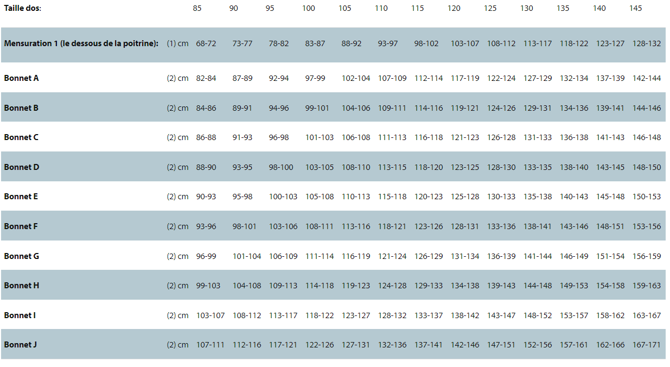Viewport: 670px width, 367px height.
Task: Select the 85 back size column header
Action: [x=197, y=8]
